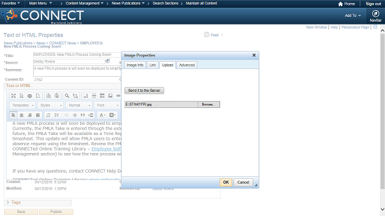Click the Preview document icon
Viewport: 385px width, 216px height.
(x=22, y=96)
